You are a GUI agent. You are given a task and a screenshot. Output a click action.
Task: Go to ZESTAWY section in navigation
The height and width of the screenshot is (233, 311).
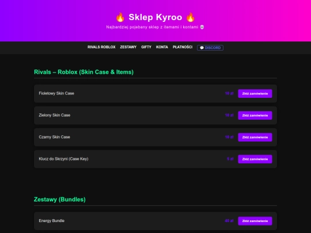click(x=128, y=47)
